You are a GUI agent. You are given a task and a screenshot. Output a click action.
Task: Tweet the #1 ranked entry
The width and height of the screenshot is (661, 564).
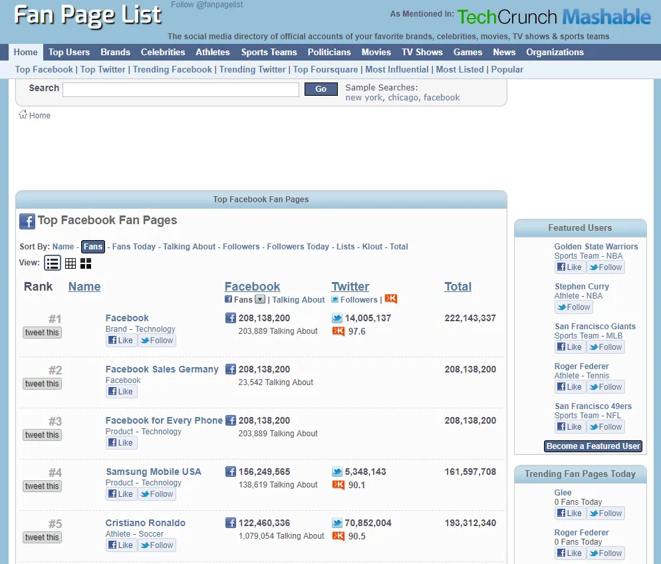coord(42,333)
